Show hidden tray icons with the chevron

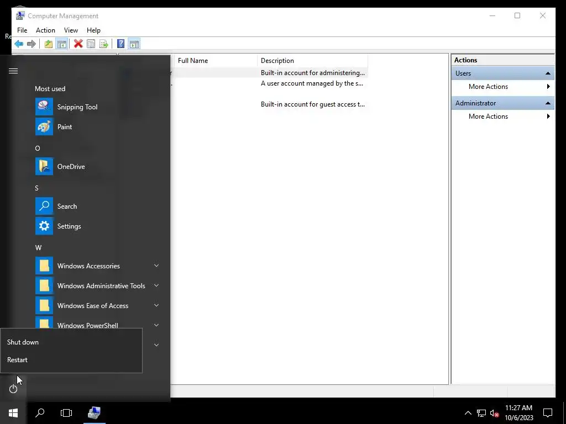click(468, 413)
